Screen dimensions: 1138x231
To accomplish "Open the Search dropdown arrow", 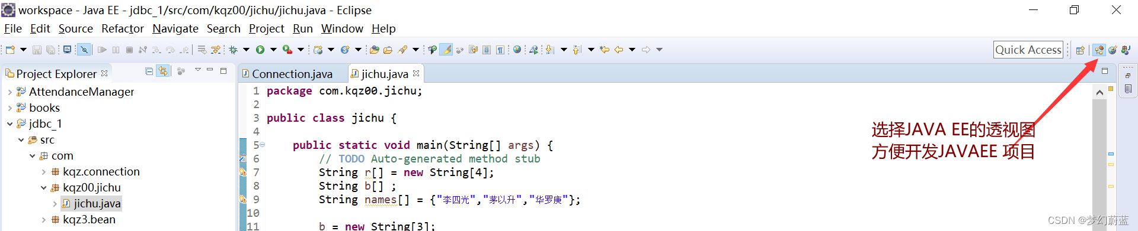I will [415, 50].
